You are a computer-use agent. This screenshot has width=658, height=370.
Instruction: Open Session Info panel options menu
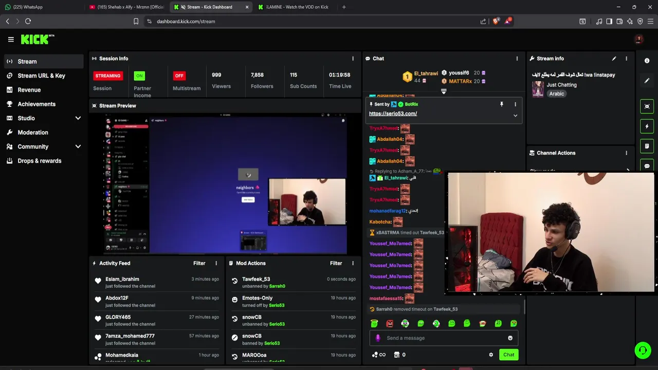pyautogui.click(x=353, y=59)
